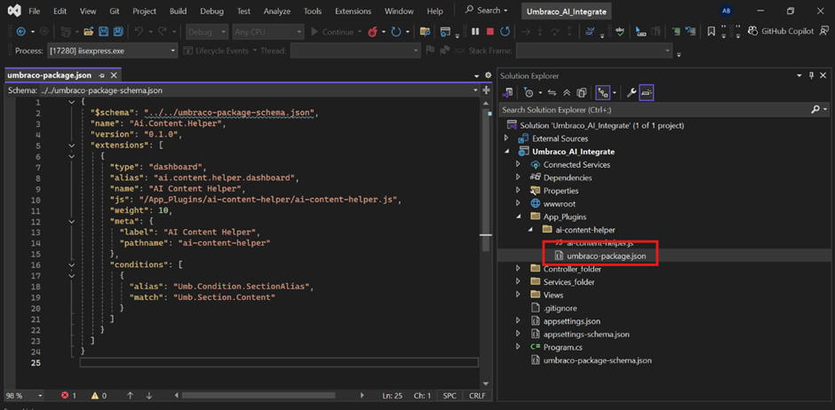Collapse the ai-content-helper folder
Screen dimensions: 835x410
pos(530,230)
